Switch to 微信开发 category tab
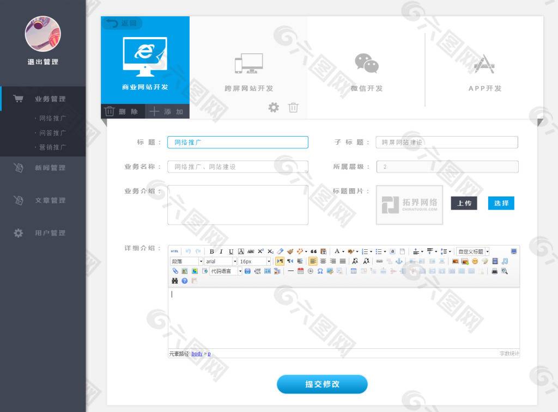Image resolution: width=558 pixels, height=412 pixels. tap(367, 73)
